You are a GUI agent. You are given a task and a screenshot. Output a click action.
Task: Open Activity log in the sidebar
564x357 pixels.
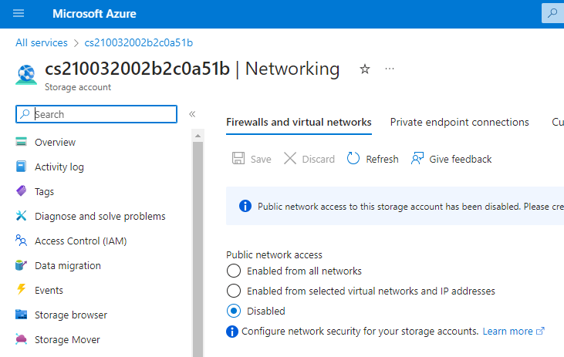(59, 167)
